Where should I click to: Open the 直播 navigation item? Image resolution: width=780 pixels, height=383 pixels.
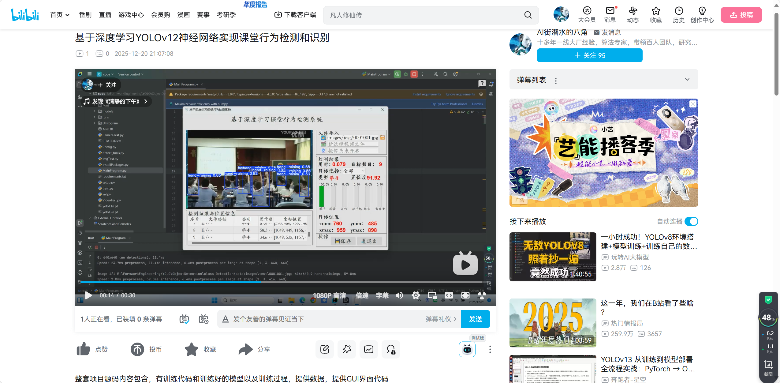[105, 15]
